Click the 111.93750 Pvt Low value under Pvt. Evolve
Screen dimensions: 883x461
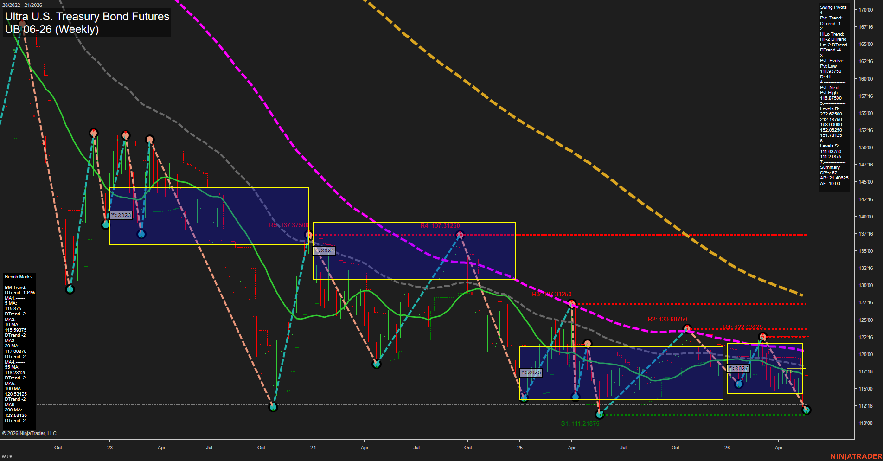831,71
